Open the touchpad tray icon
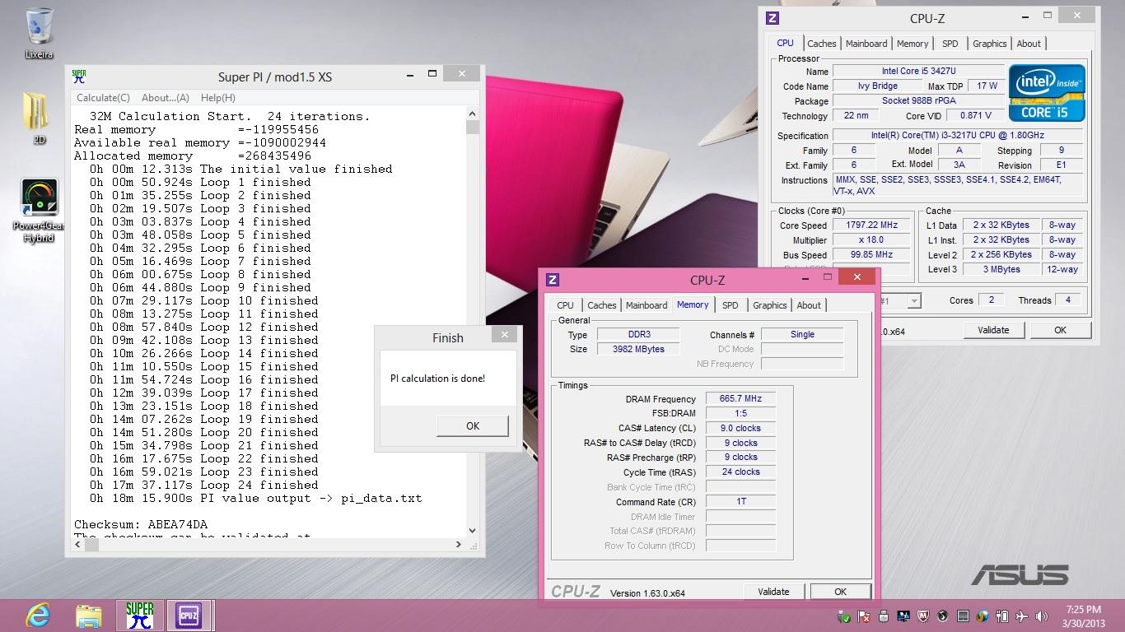This screenshot has height=632, width=1125. pos(963,616)
